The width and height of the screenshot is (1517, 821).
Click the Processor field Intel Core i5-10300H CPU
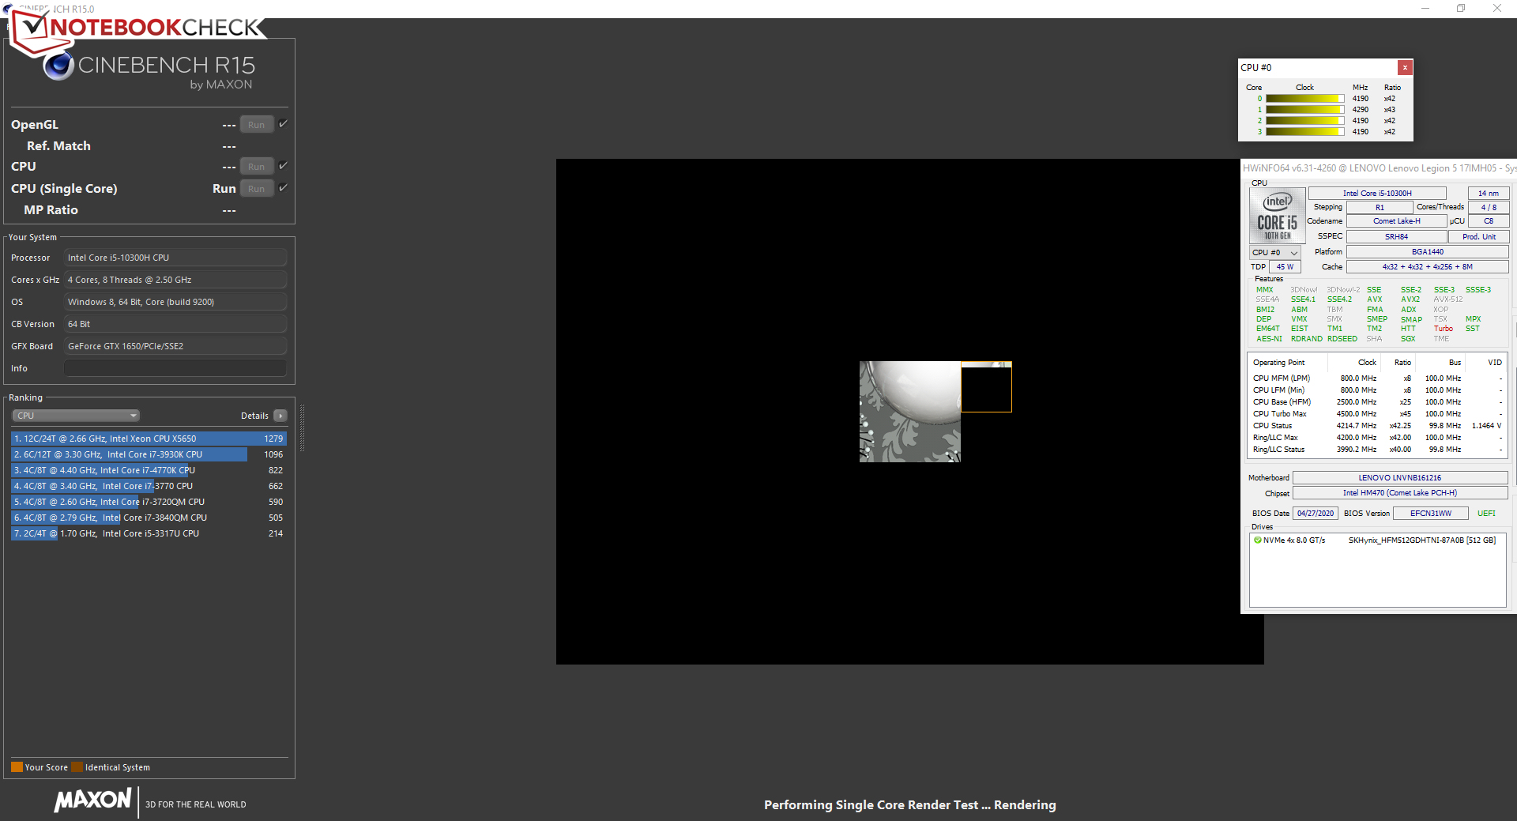click(x=175, y=258)
